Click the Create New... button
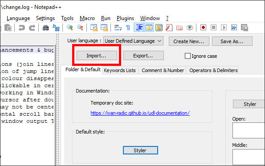Screen dimensions: 265x166 189,41
